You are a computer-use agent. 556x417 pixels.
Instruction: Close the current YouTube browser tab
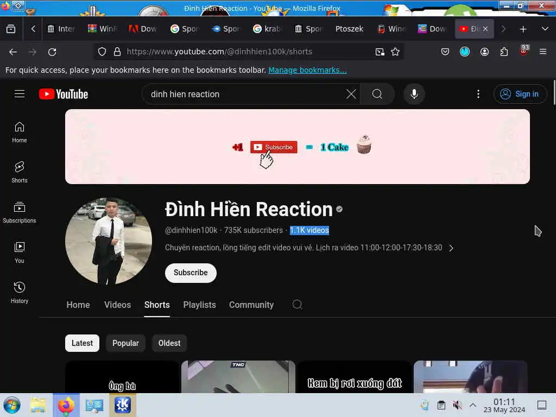point(485,29)
